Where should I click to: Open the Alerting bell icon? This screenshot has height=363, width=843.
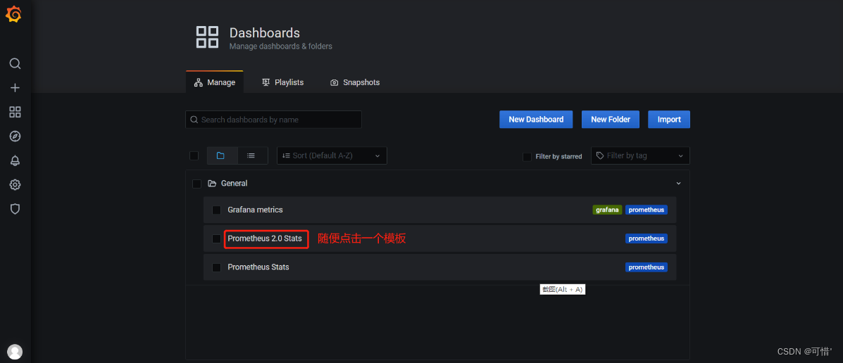point(15,160)
